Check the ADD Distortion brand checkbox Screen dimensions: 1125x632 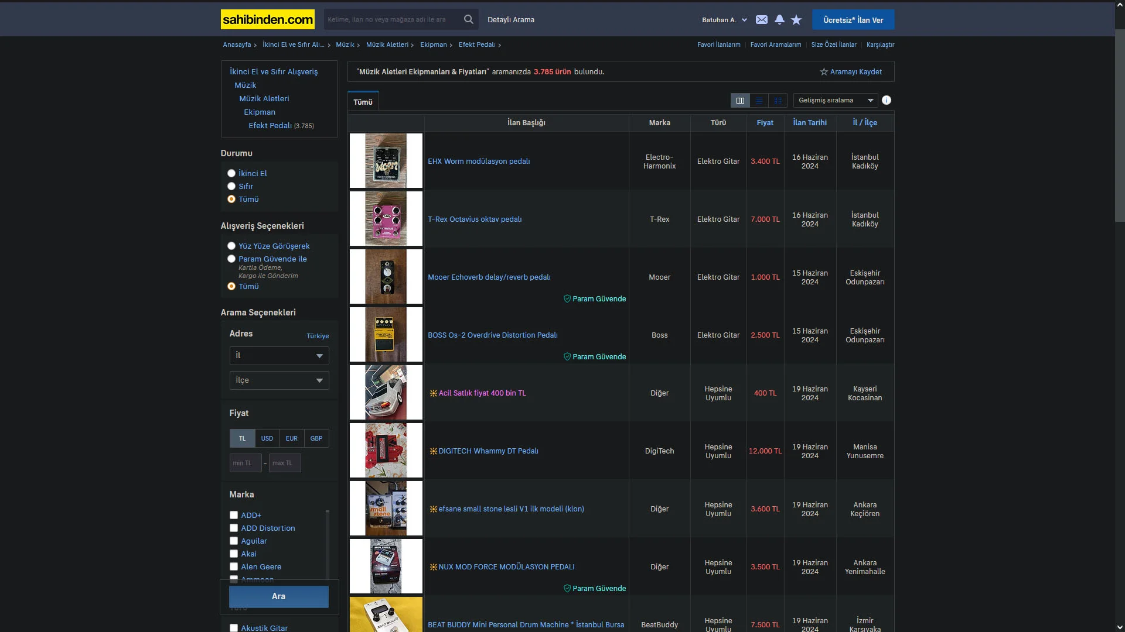click(x=234, y=528)
